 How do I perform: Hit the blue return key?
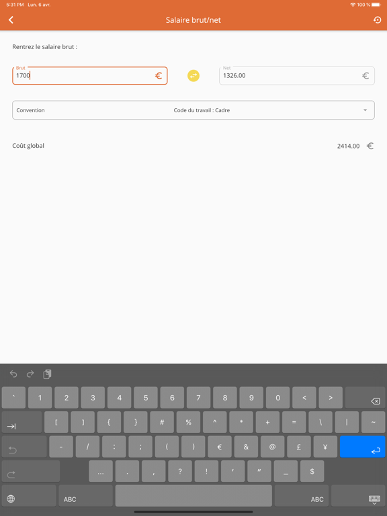(x=362, y=447)
